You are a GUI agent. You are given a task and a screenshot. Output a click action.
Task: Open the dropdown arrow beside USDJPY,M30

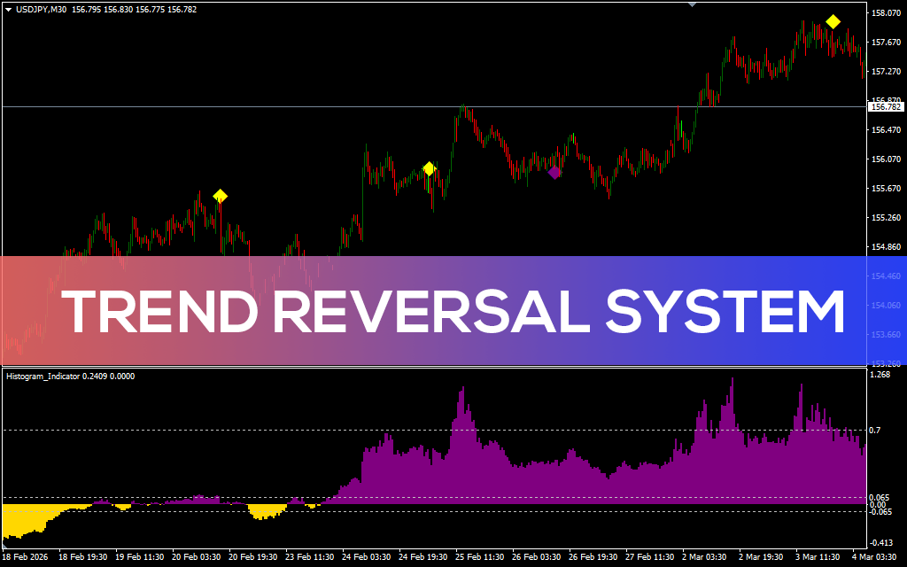point(8,10)
